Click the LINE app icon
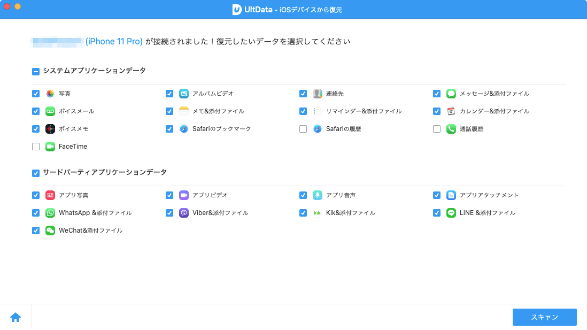Image resolution: width=587 pixels, height=330 pixels. pyautogui.click(x=451, y=213)
